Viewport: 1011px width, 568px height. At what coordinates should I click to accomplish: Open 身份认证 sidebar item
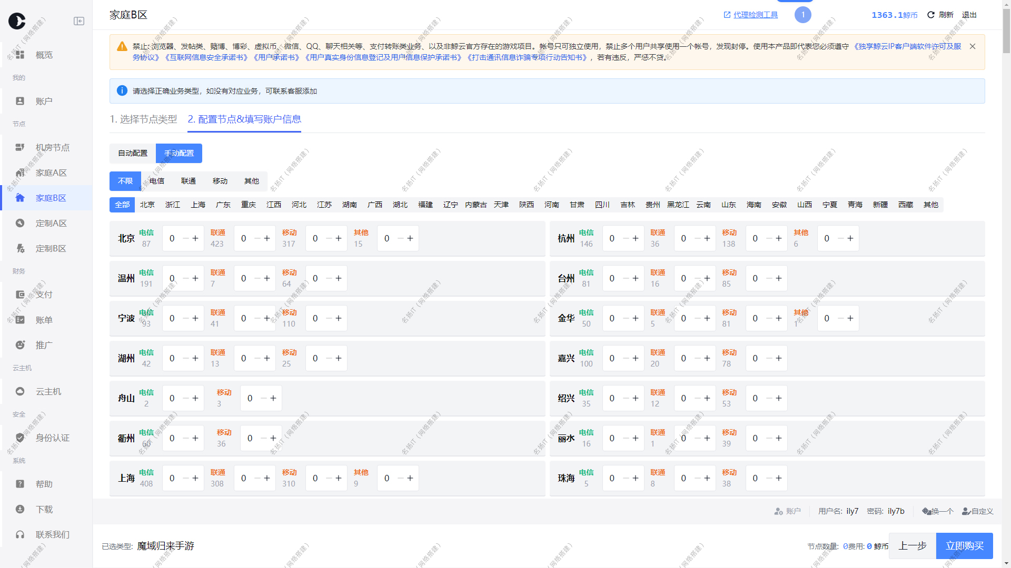52,438
